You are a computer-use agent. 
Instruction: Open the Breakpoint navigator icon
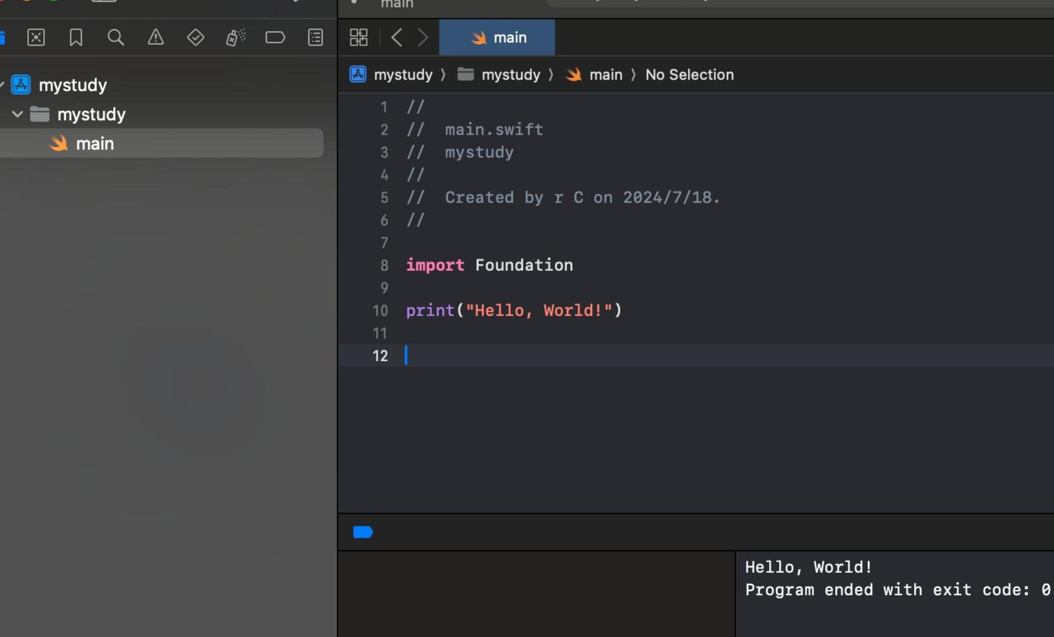click(275, 37)
